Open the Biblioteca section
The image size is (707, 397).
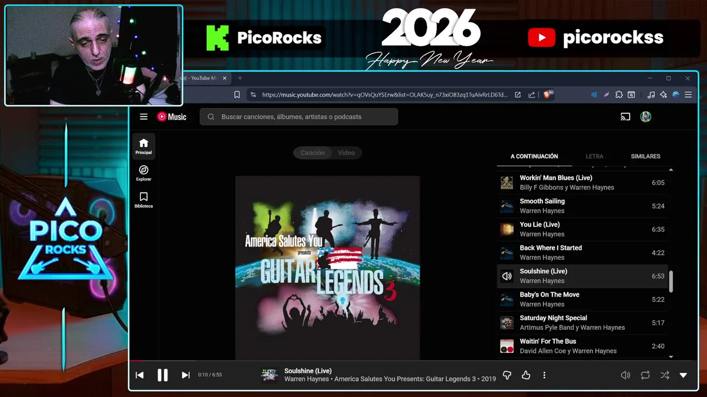[x=144, y=200]
